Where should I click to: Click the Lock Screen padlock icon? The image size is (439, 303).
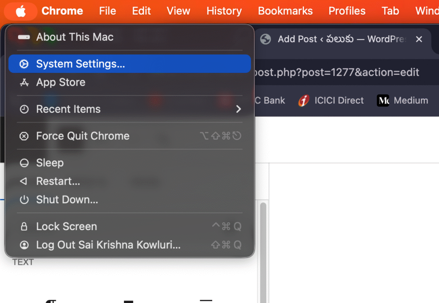pos(24,226)
